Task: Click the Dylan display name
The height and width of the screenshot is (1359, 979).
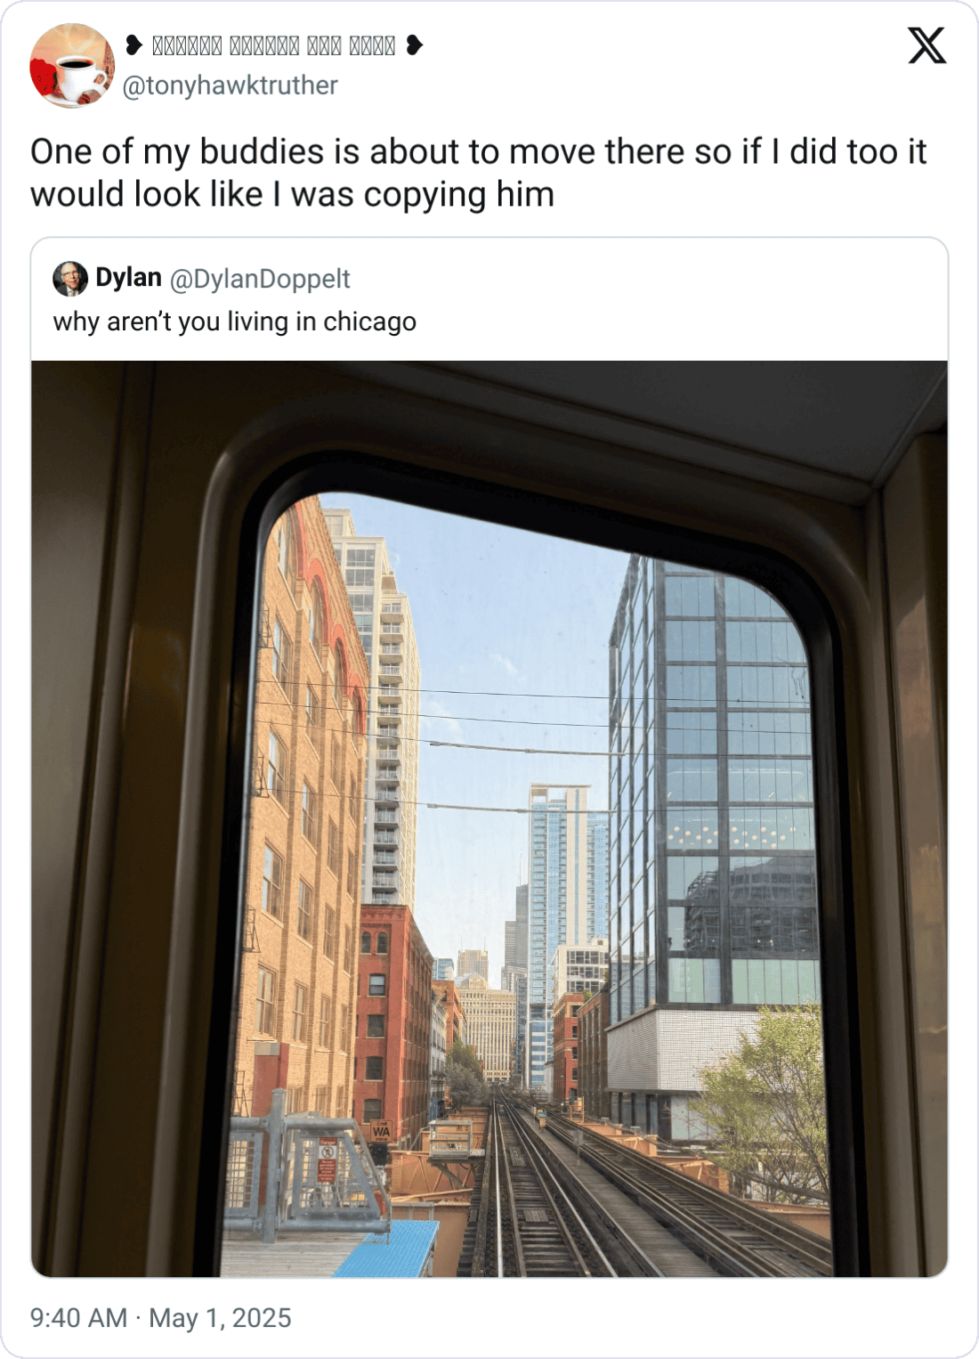Action: [x=129, y=278]
